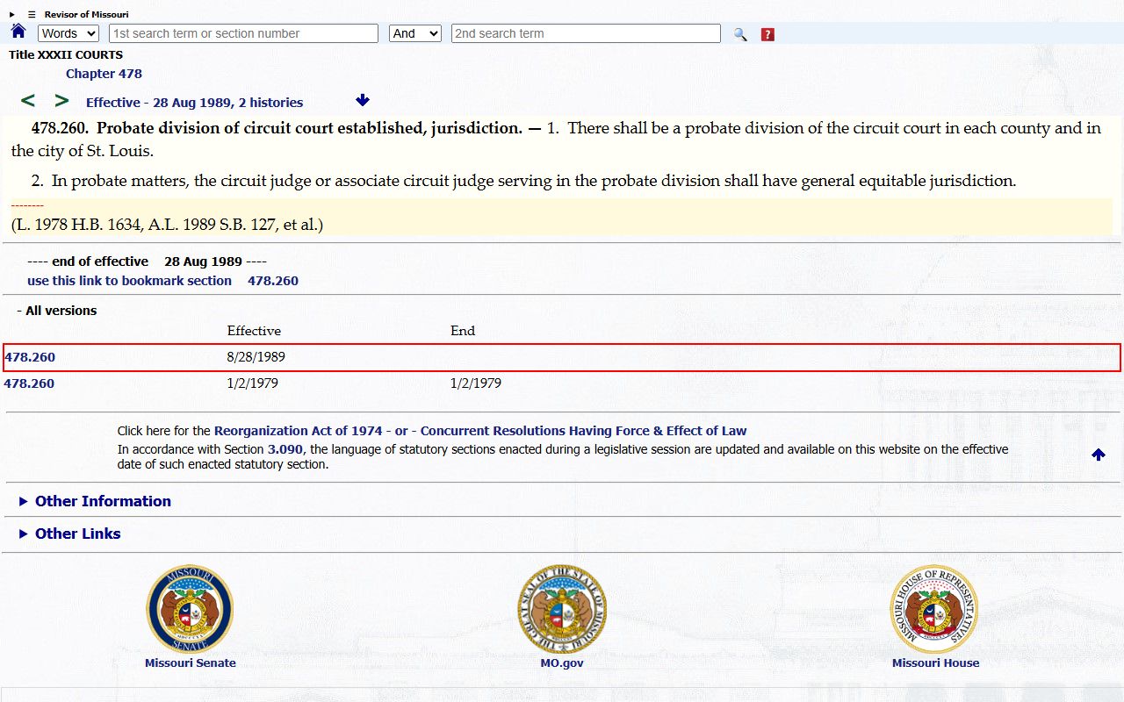The width and height of the screenshot is (1124, 702).
Task: Expand the triangle beside Revisor of Missouri
Action: pos(12,14)
